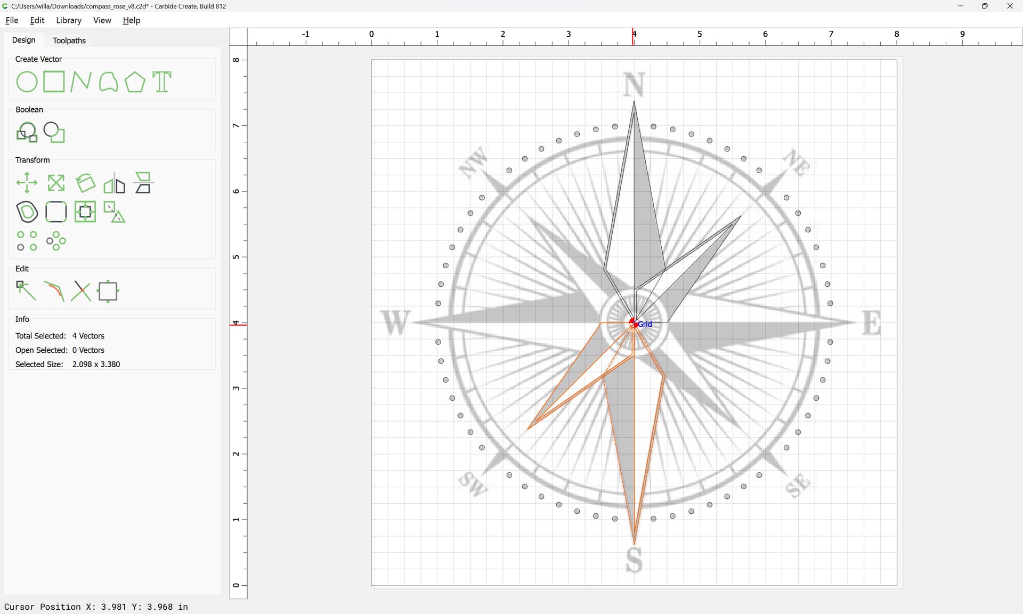Open the View menu
Image resolution: width=1023 pixels, height=614 pixels.
click(102, 20)
